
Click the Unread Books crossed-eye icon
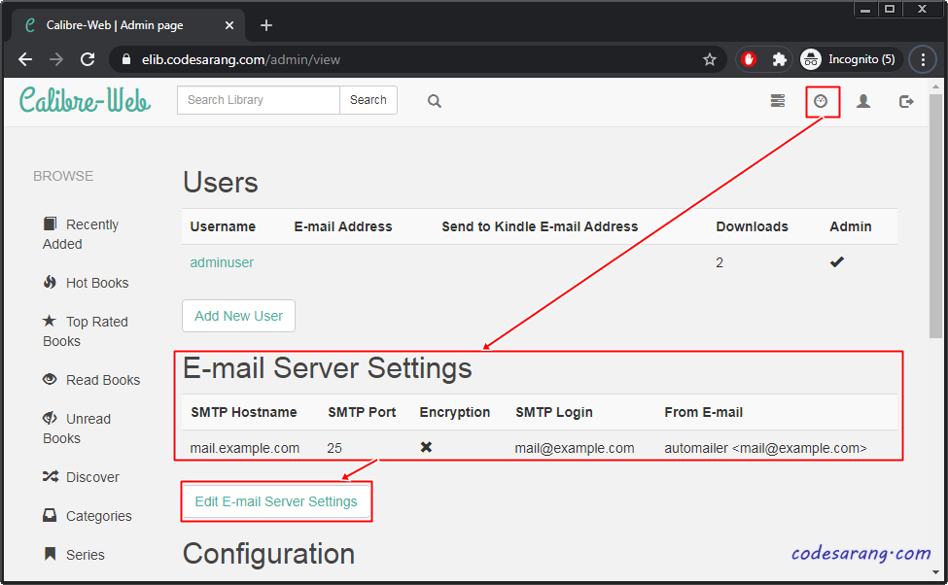pyautogui.click(x=51, y=418)
